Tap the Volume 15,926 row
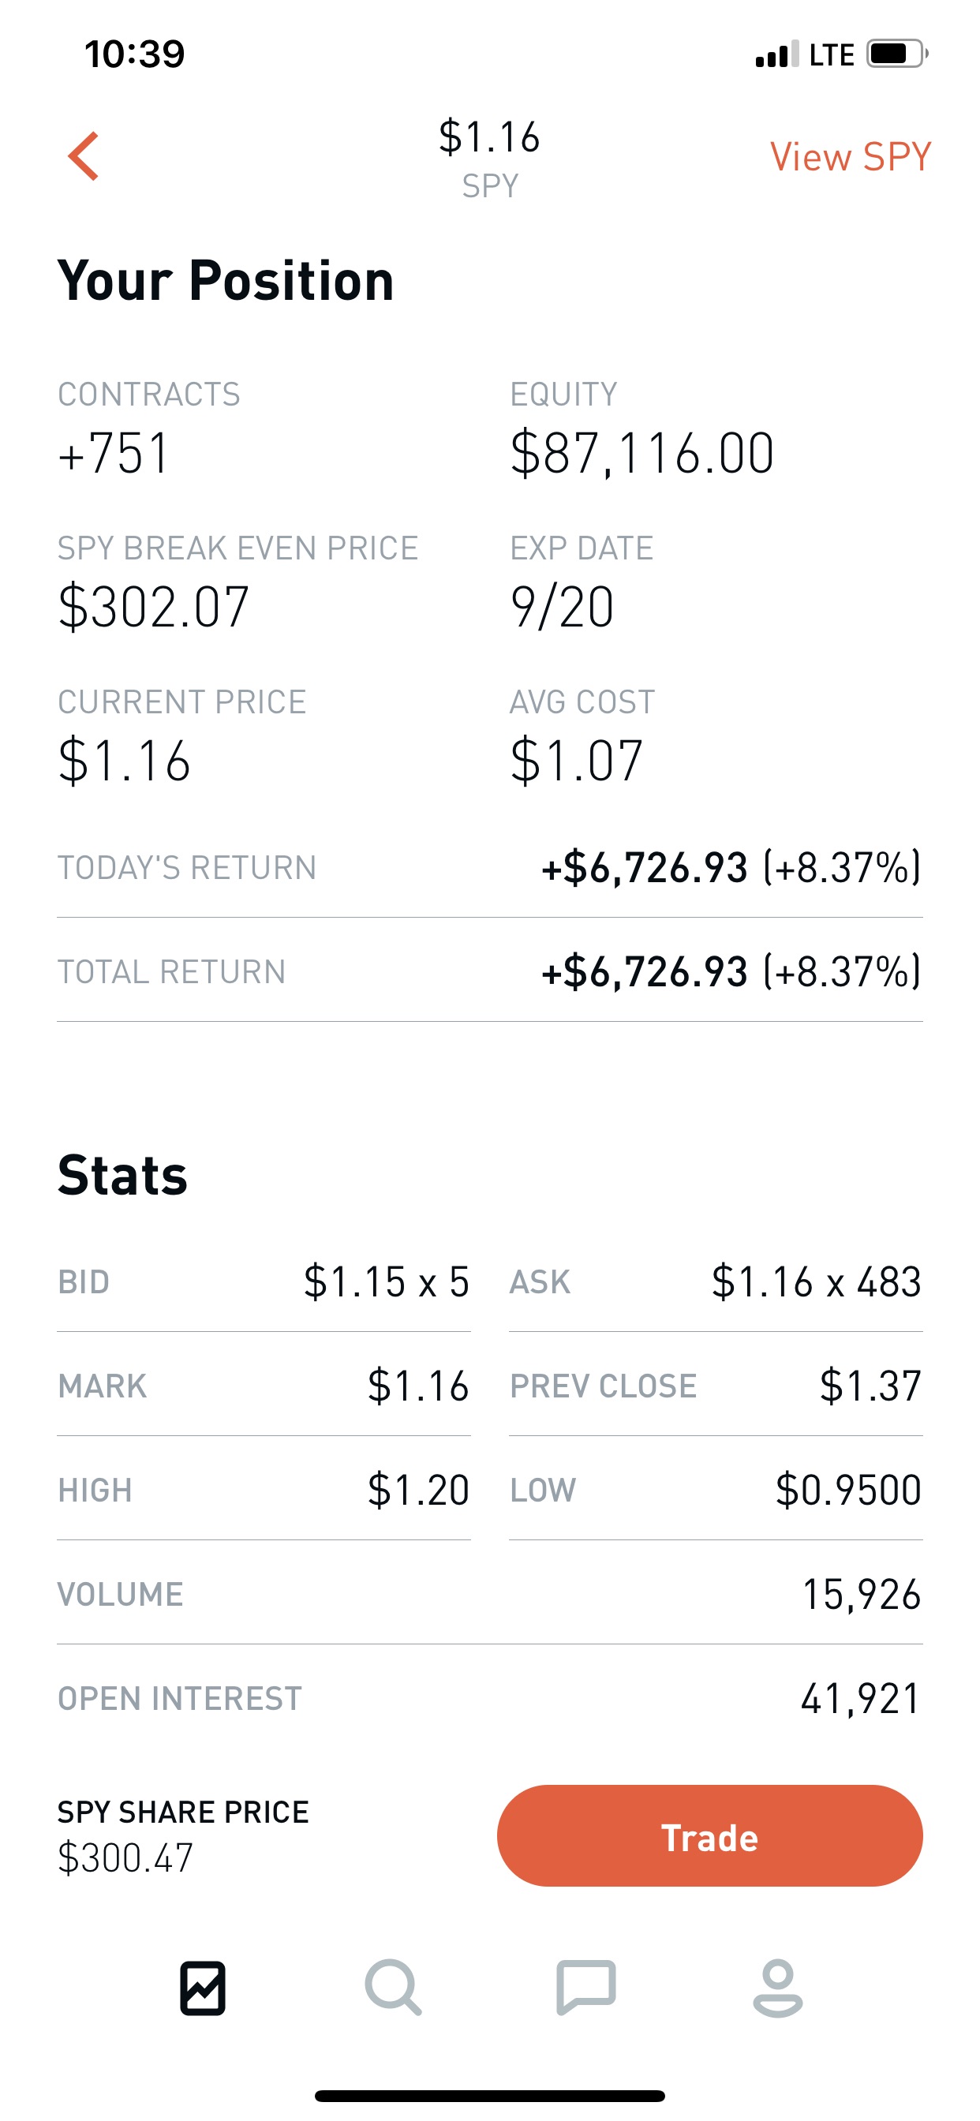 pos(489,1594)
